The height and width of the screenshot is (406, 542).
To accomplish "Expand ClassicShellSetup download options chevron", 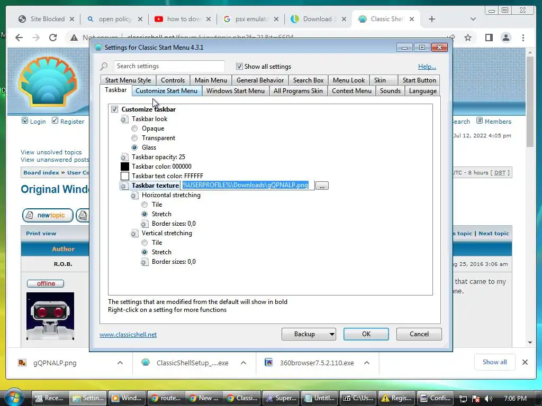I will tap(243, 363).
